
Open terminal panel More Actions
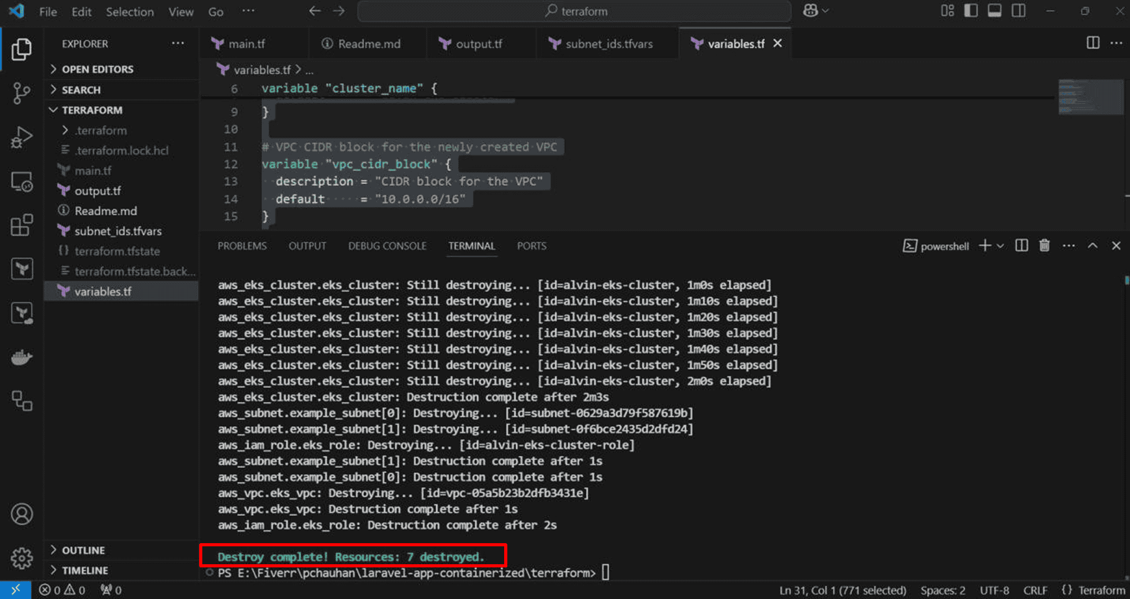(1068, 246)
